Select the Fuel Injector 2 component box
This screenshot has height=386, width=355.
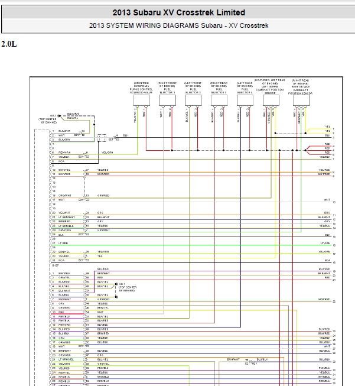pyautogui.click(x=193, y=100)
